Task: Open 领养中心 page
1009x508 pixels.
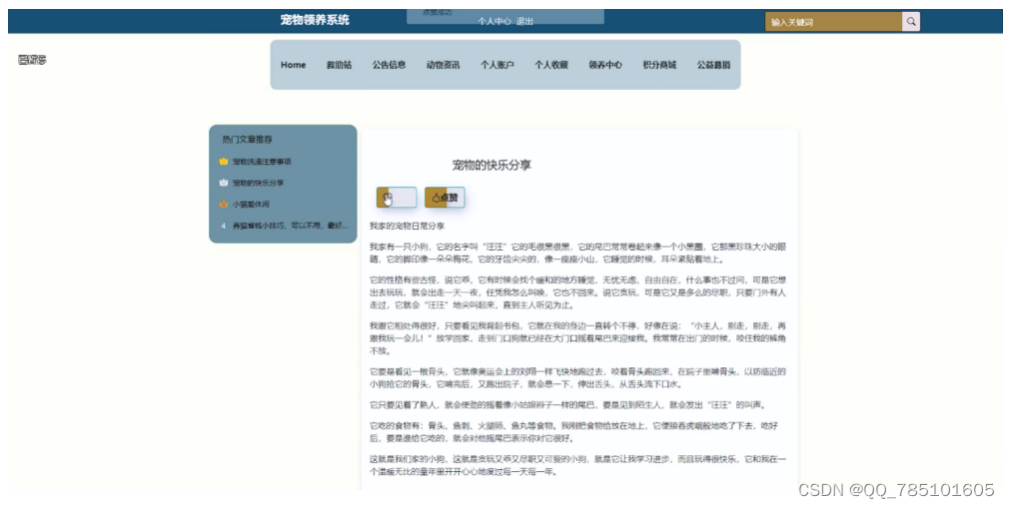Action: pos(604,65)
